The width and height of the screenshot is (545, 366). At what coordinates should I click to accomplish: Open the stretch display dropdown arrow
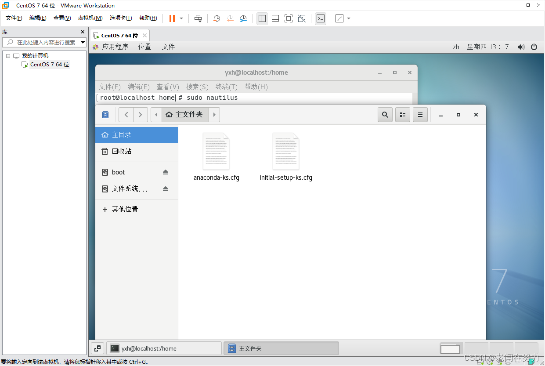click(349, 18)
